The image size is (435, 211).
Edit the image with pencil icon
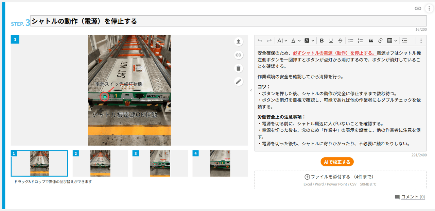click(238, 82)
